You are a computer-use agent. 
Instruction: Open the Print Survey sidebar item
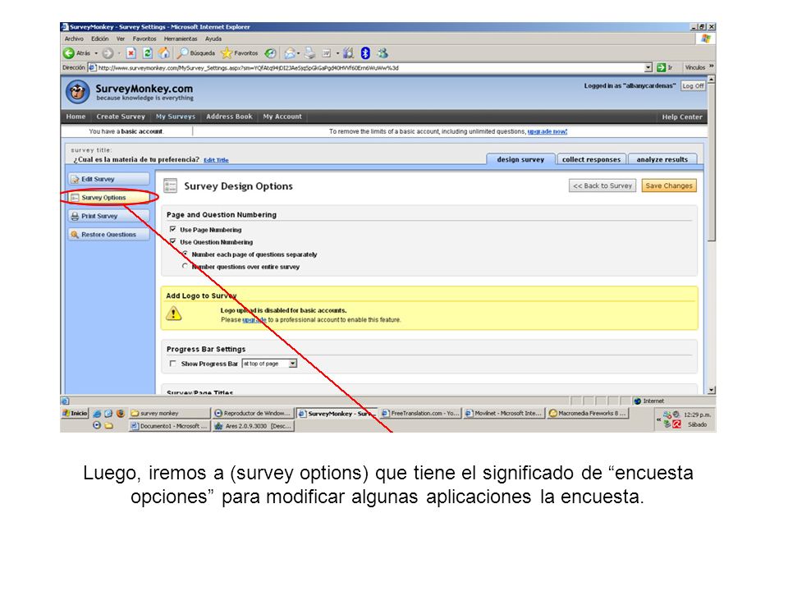pyautogui.click(x=109, y=216)
